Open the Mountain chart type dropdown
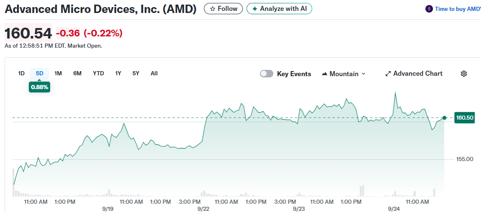The image size is (481, 213). pos(344,74)
